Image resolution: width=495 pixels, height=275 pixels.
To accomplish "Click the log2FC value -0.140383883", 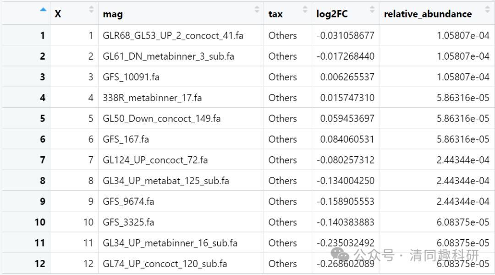I will point(345,222).
